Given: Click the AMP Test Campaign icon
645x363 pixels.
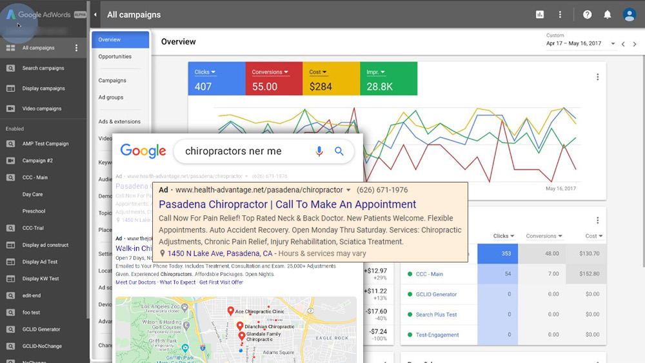Looking at the screenshot, I should click(x=11, y=144).
